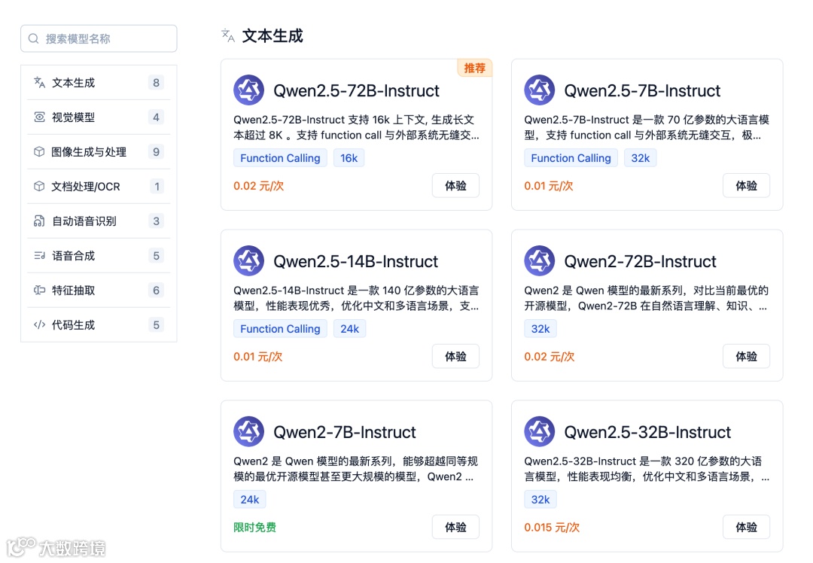This screenshot has width=813, height=563.
Task: Click 体验 on the Qwen2.5-32B-Instruct card
Action: pos(747,527)
